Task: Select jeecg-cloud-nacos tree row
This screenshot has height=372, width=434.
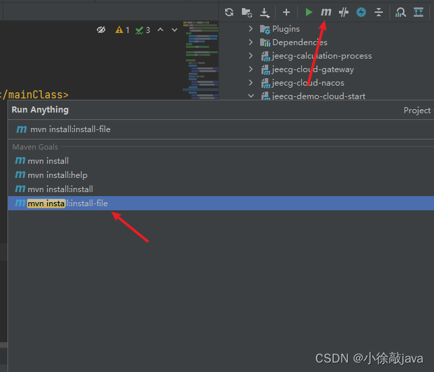Action: tap(303, 83)
